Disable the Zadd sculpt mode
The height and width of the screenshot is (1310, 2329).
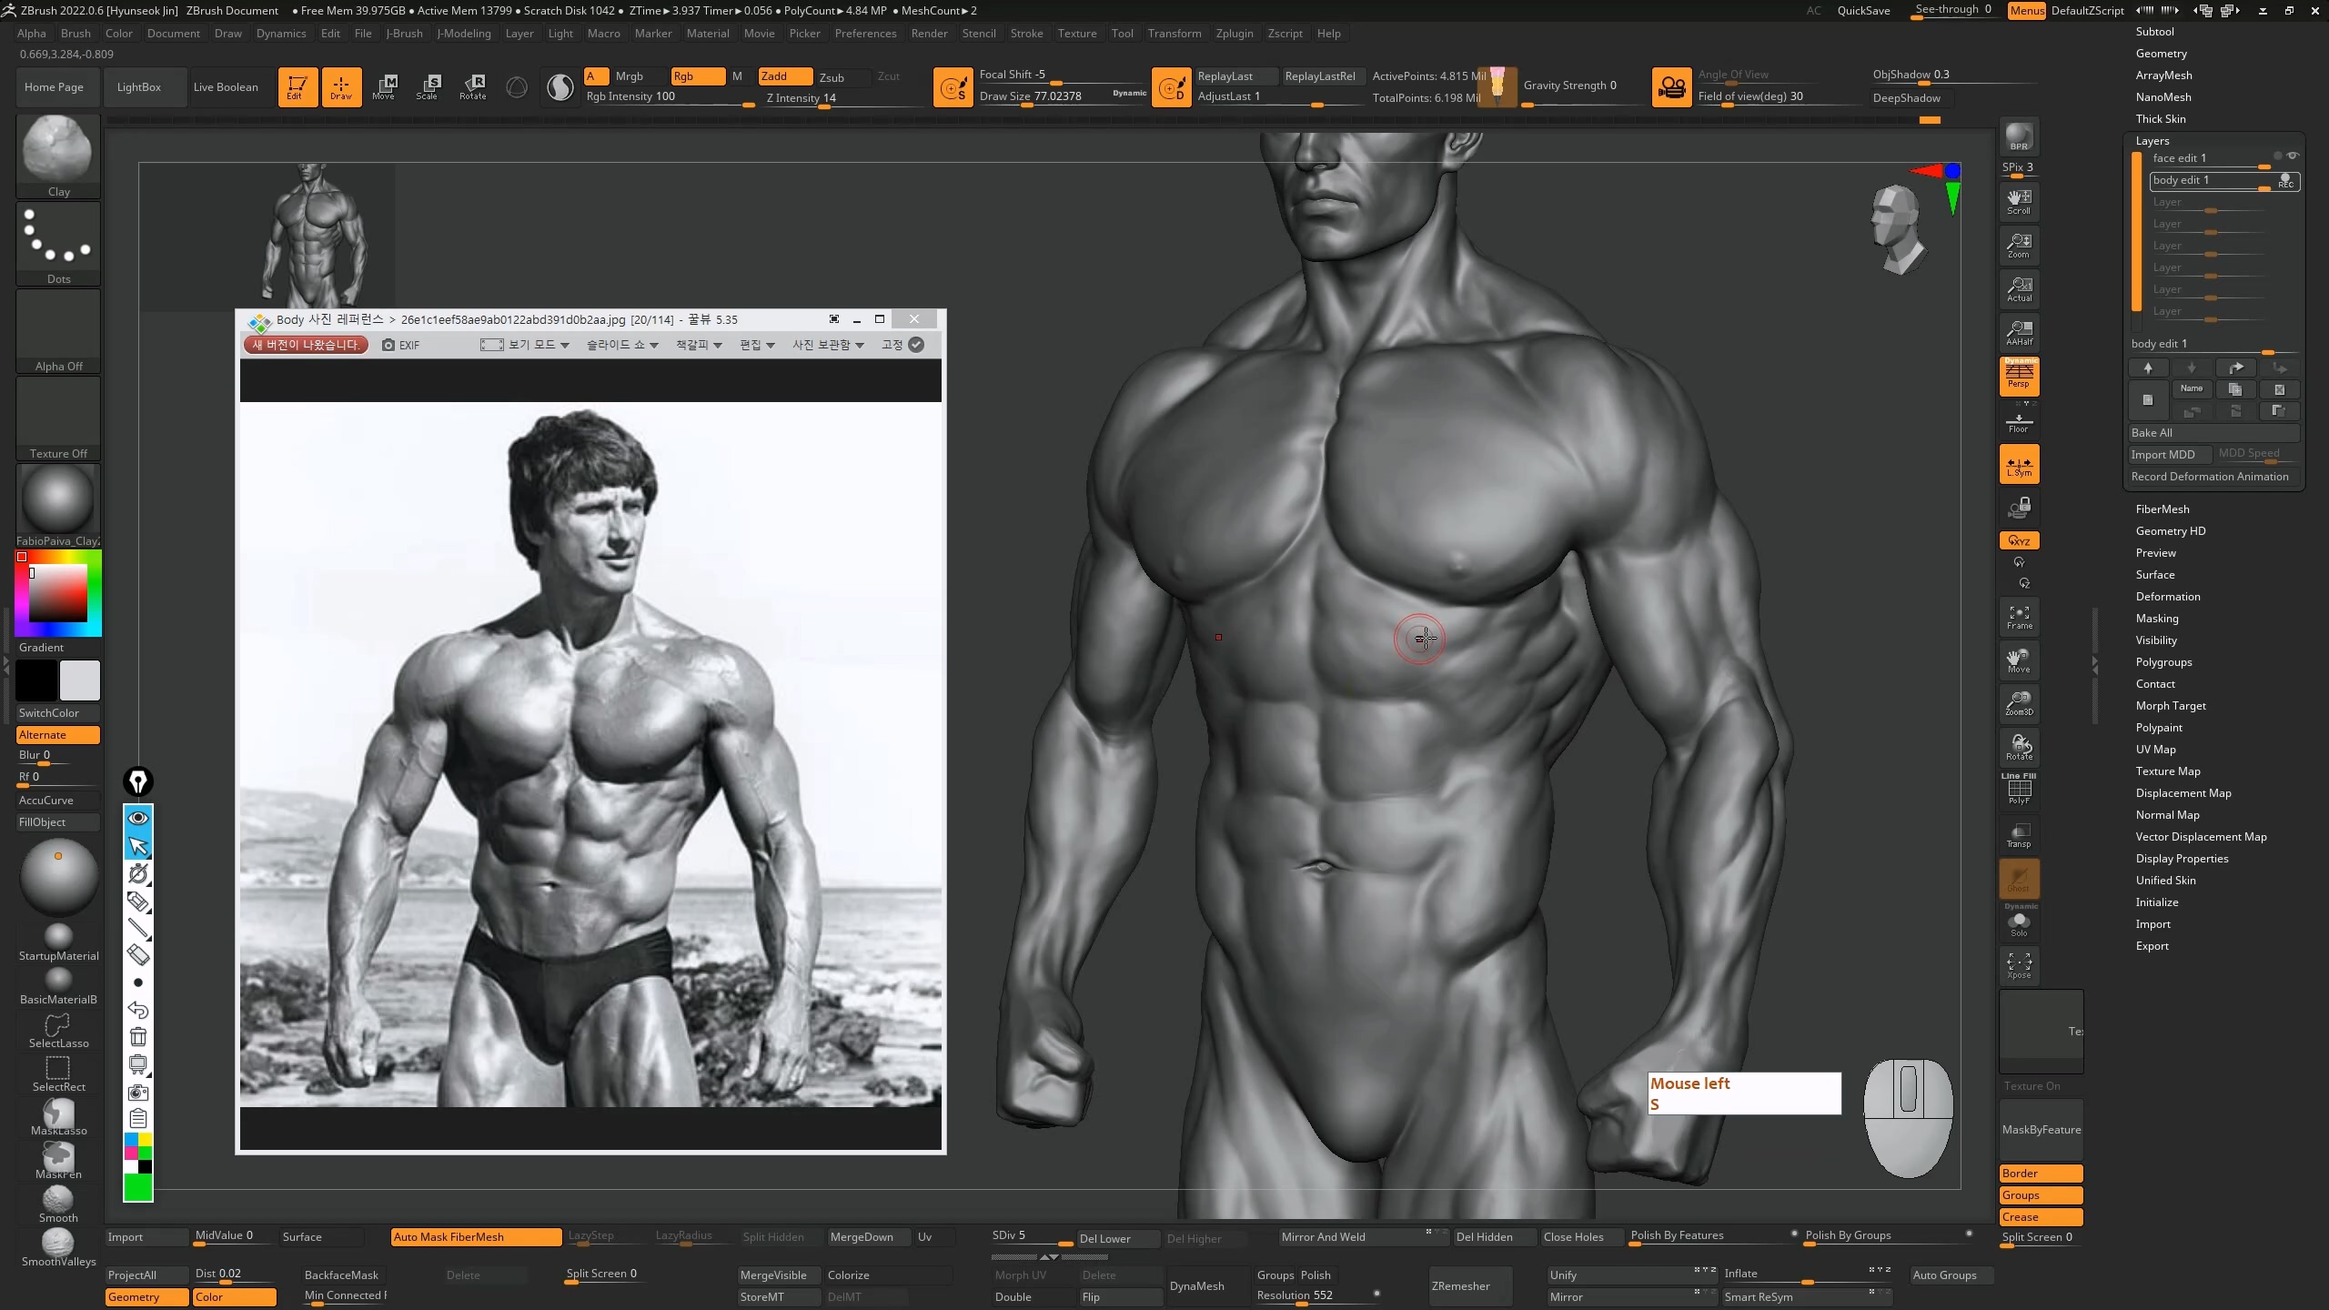tap(784, 76)
